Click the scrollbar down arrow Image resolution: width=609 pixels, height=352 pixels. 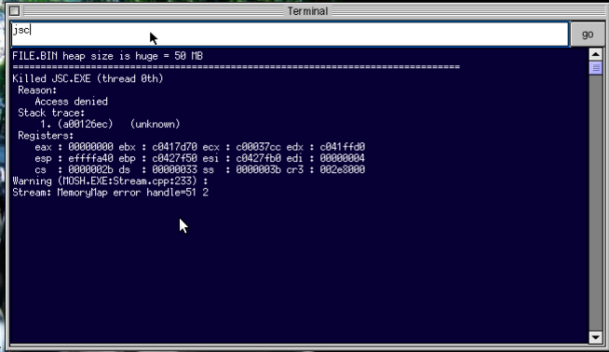tap(595, 337)
